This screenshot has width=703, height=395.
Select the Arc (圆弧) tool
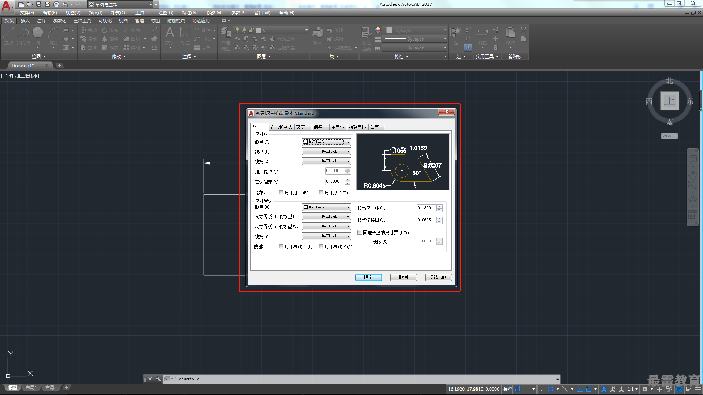click(53, 36)
